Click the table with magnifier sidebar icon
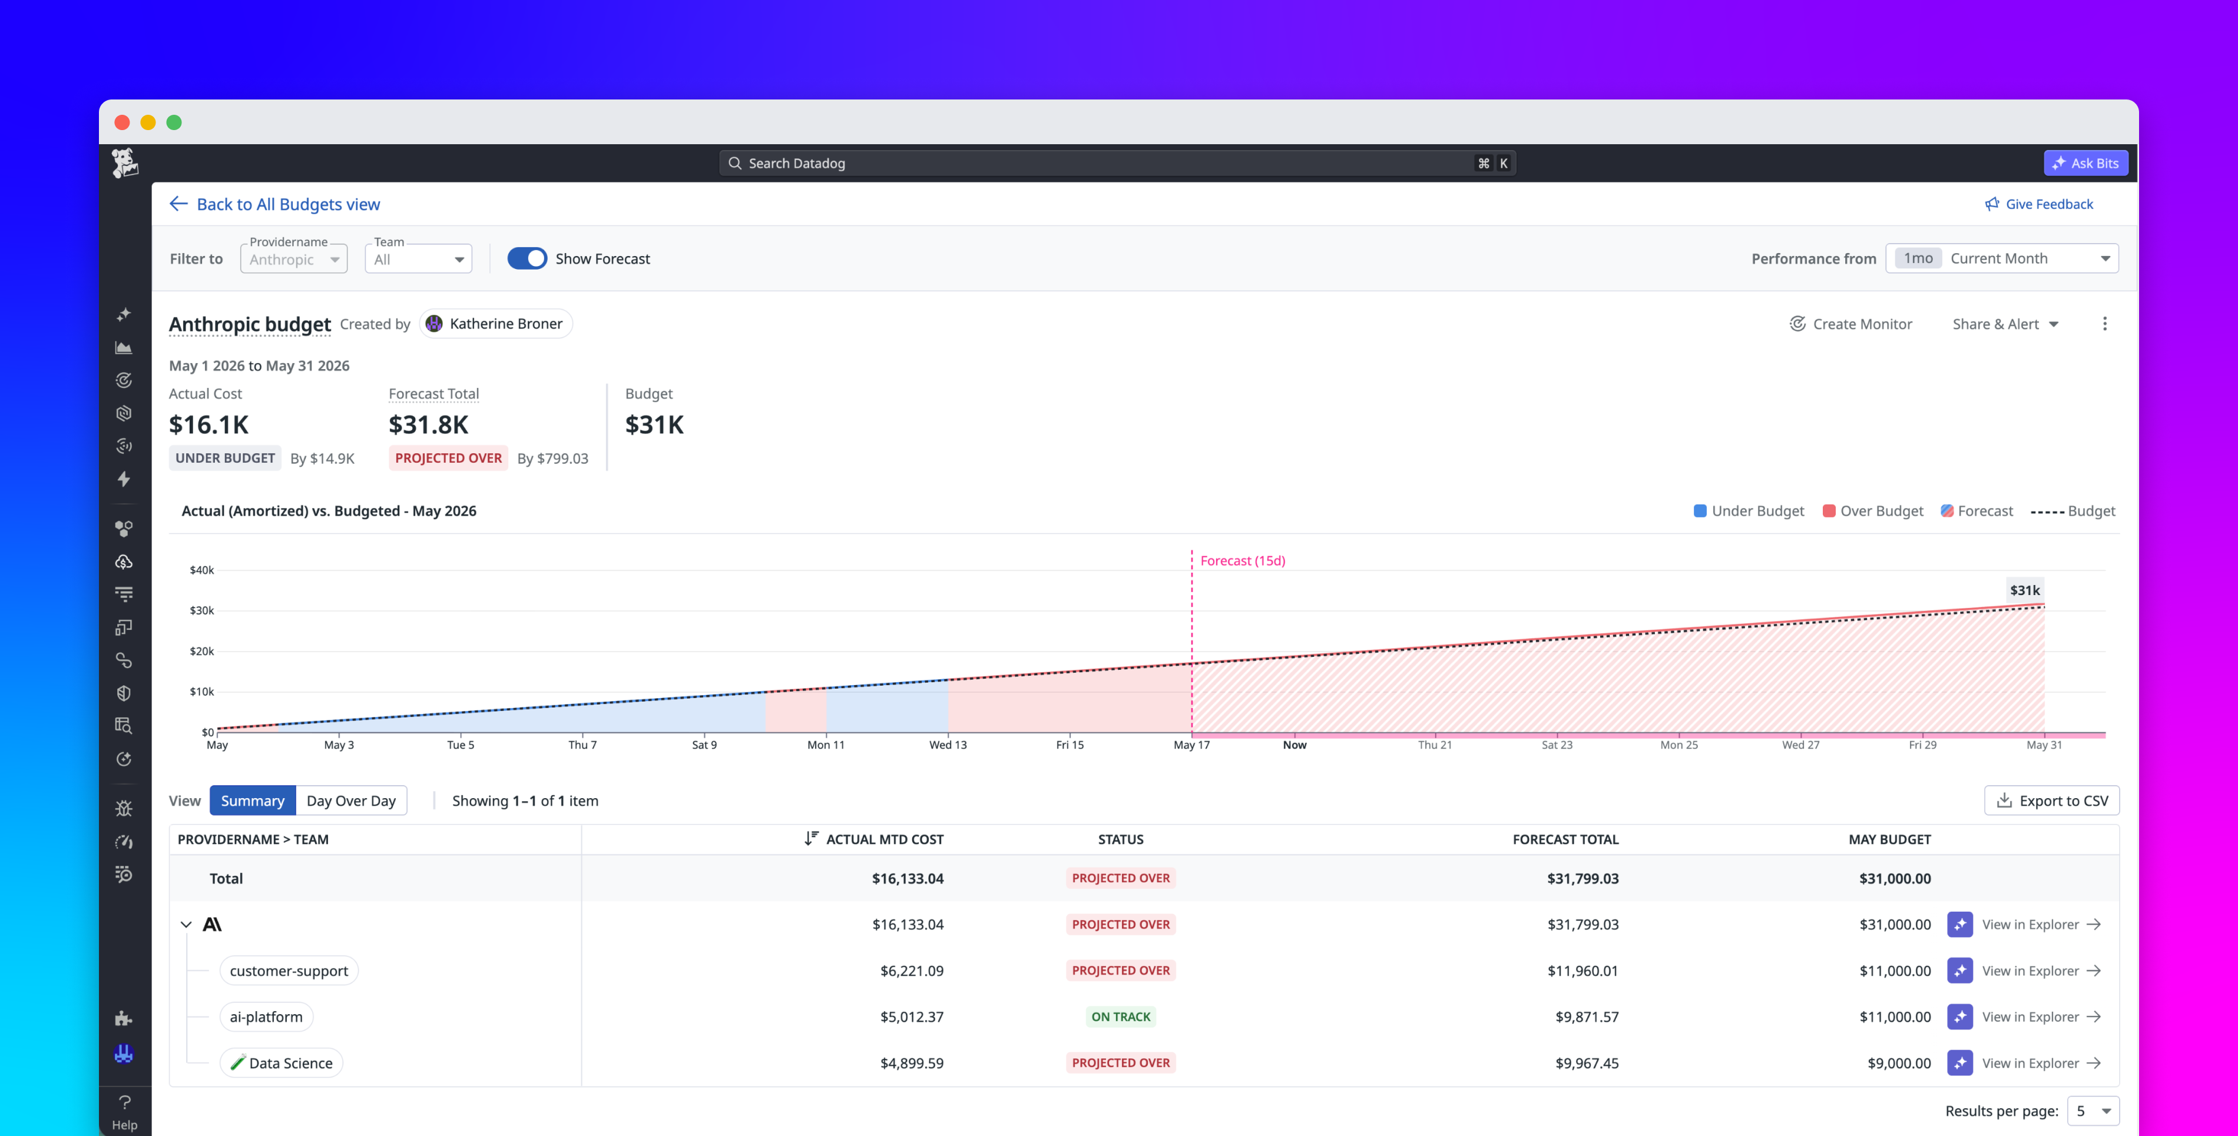Image resolution: width=2238 pixels, height=1136 pixels. point(124,725)
